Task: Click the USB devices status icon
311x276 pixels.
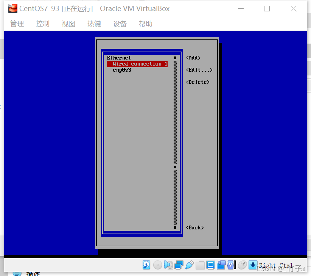Action: pos(190,265)
